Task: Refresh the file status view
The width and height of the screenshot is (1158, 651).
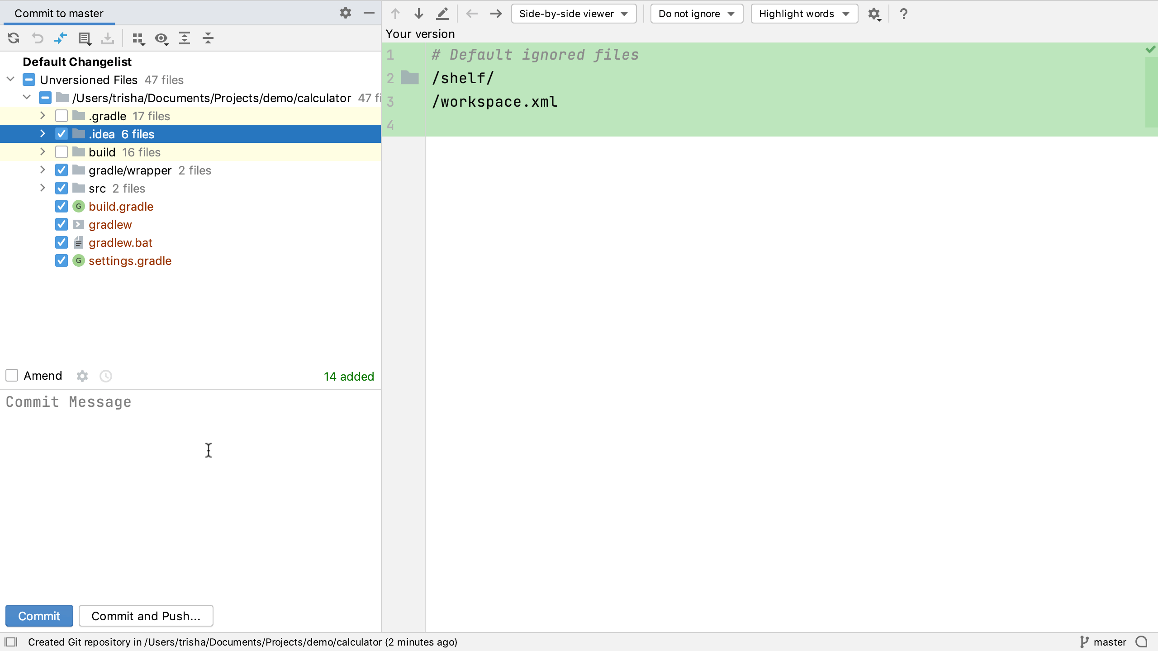Action: click(13, 38)
